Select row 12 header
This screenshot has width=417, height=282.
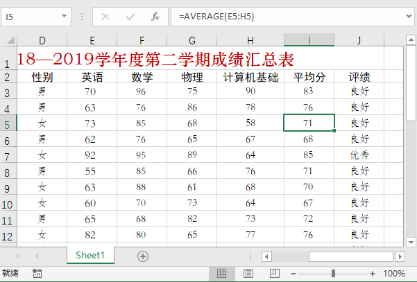click(8, 235)
